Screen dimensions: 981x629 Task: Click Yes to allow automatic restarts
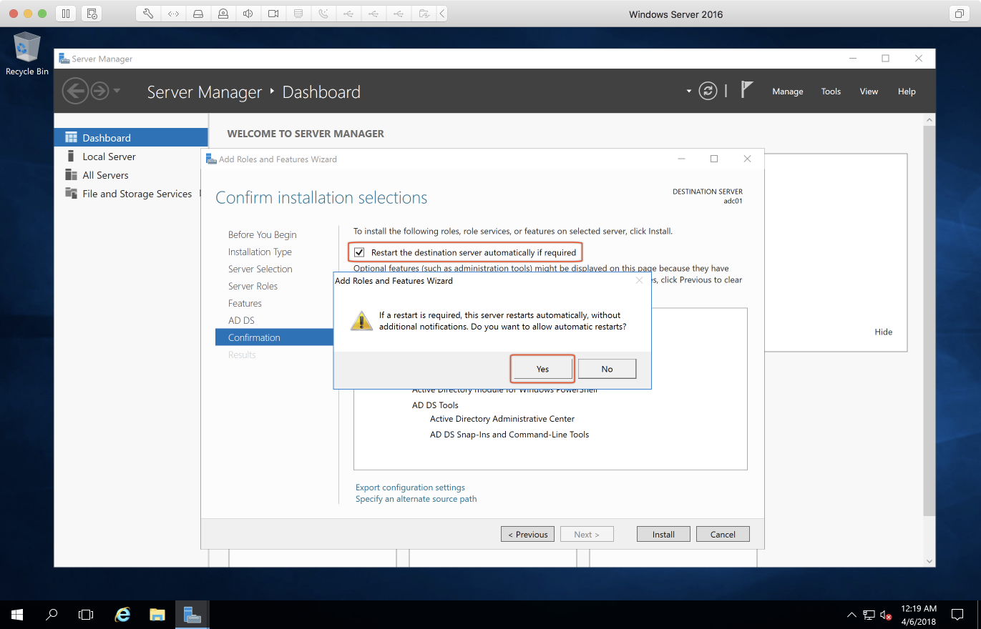tap(542, 369)
